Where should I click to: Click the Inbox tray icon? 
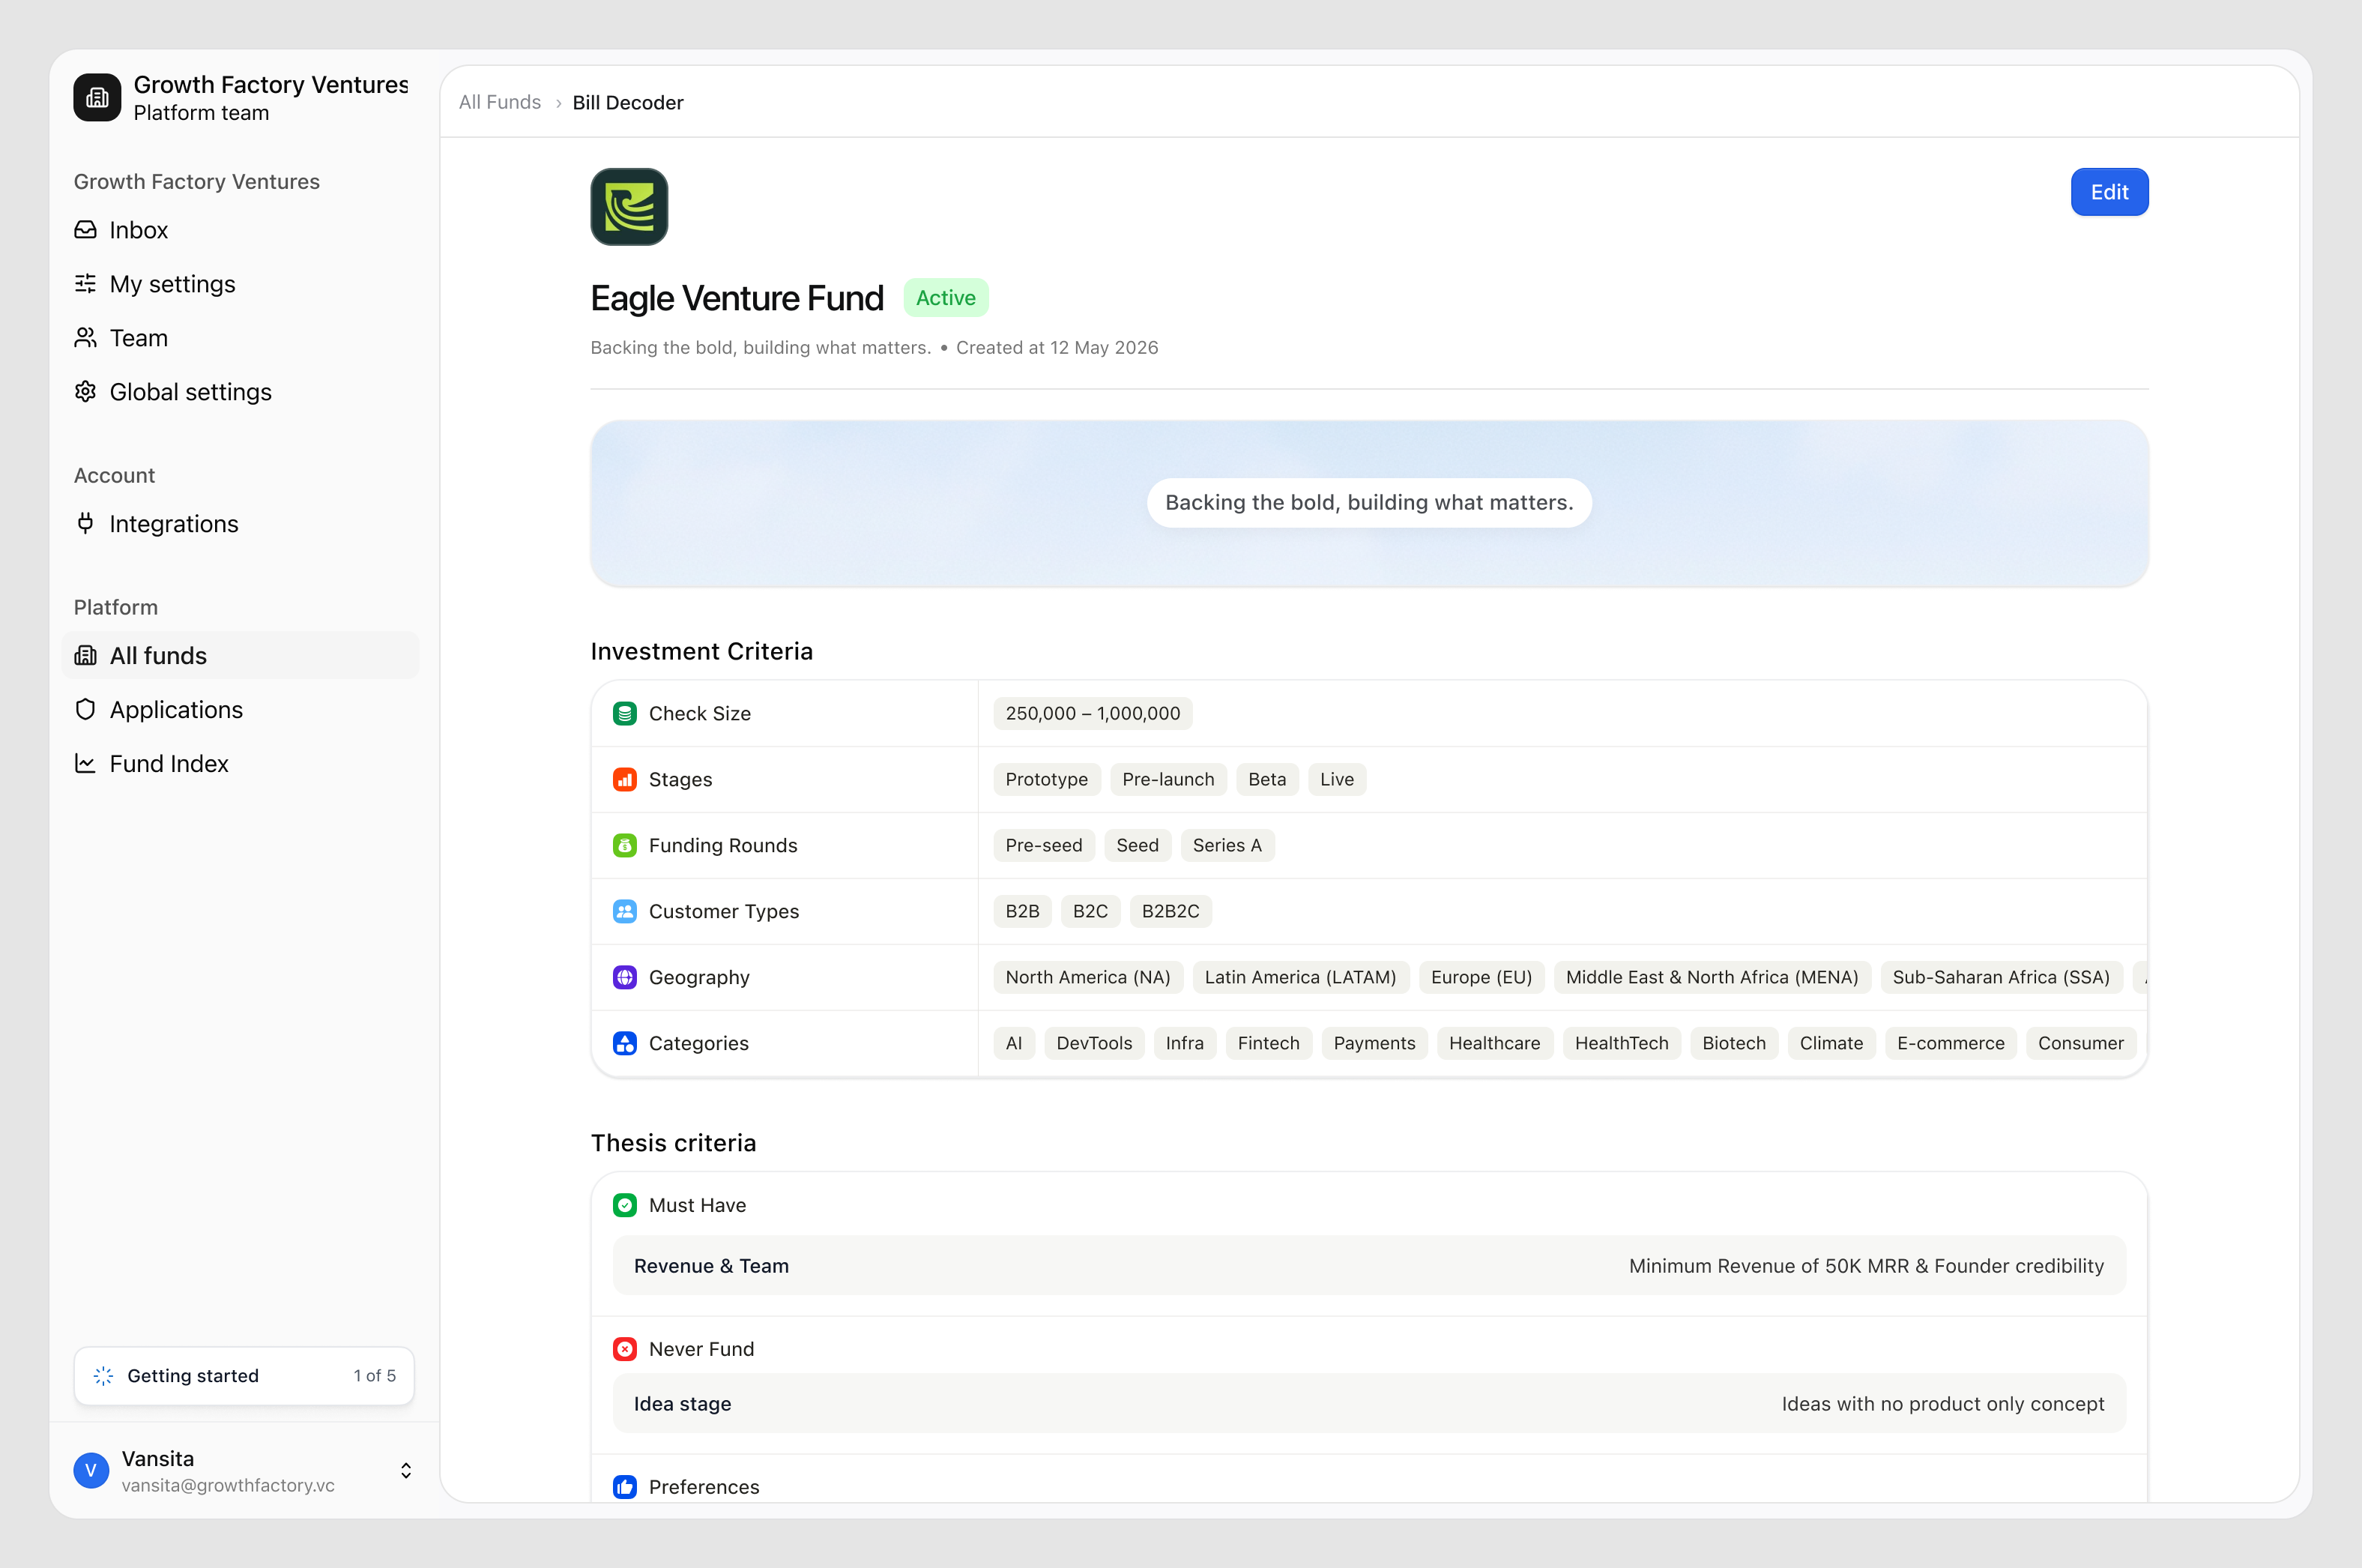[86, 230]
